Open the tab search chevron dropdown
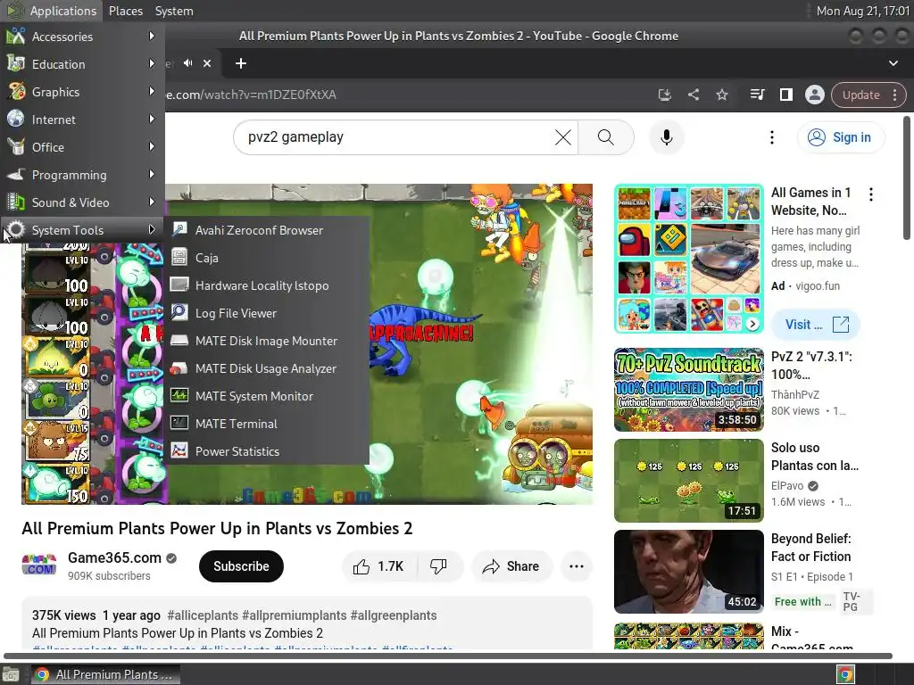This screenshot has height=685, width=914. pos(893,63)
